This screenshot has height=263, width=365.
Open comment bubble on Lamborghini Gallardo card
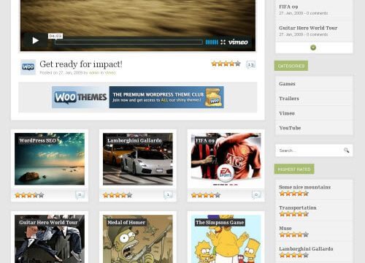coord(168,194)
